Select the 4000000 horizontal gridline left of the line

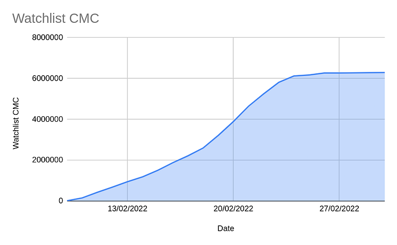click(x=149, y=119)
